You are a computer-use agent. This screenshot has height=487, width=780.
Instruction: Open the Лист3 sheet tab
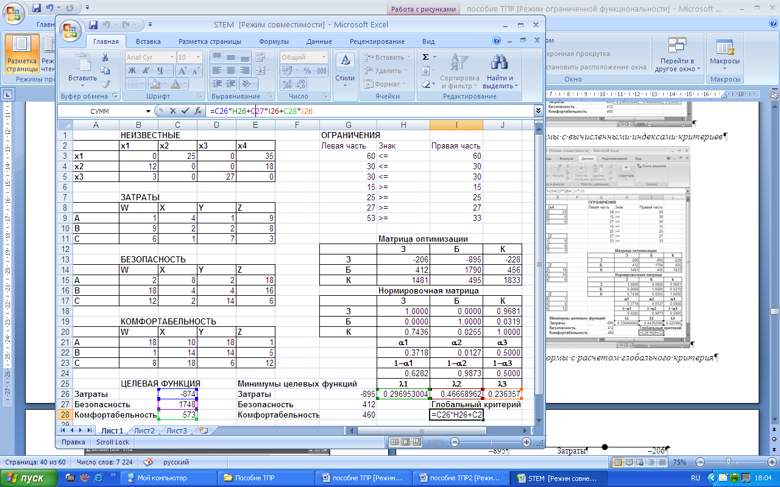tap(177, 430)
